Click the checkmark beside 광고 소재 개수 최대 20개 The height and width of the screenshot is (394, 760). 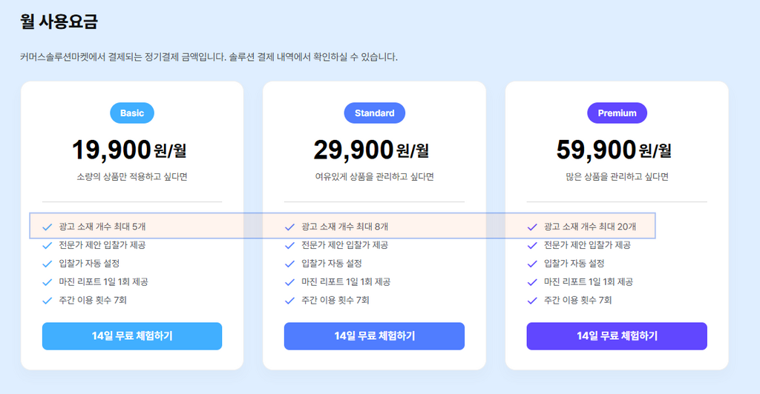pyautogui.click(x=532, y=227)
